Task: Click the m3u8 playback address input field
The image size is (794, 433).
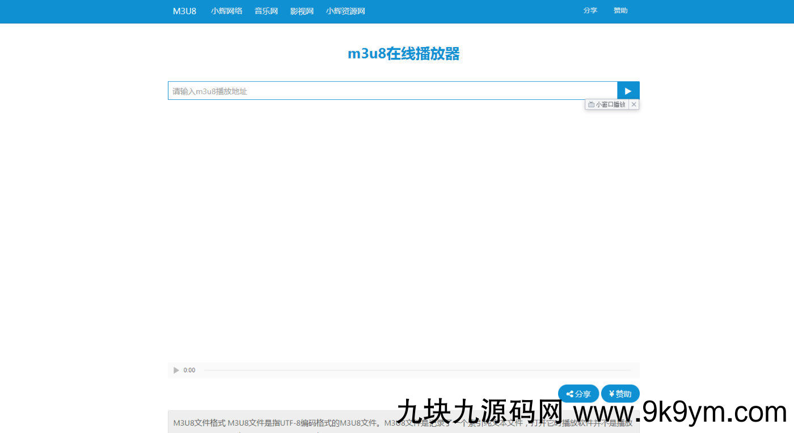Action: tap(391, 90)
